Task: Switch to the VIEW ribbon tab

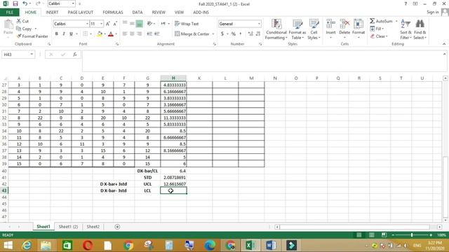Action: [x=180, y=13]
